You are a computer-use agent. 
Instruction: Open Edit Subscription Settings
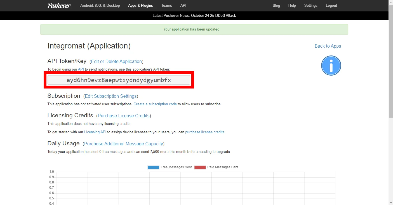[111, 96]
